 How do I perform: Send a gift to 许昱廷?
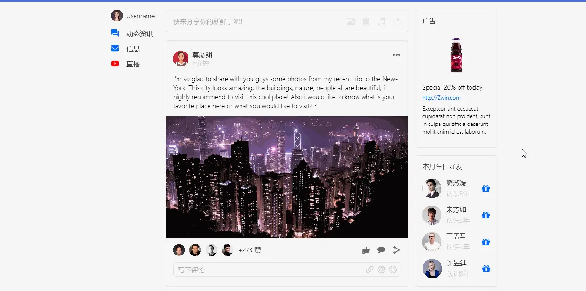(486, 269)
